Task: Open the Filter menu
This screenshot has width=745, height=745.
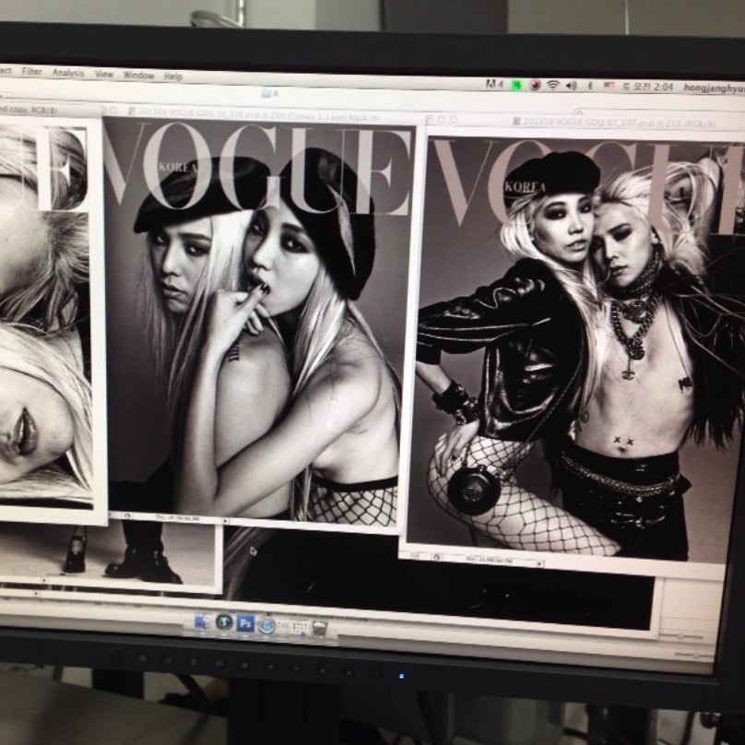Action: point(32,71)
